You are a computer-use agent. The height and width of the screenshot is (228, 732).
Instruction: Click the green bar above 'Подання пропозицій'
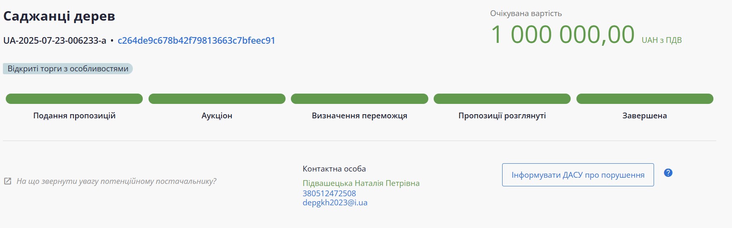click(x=74, y=99)
